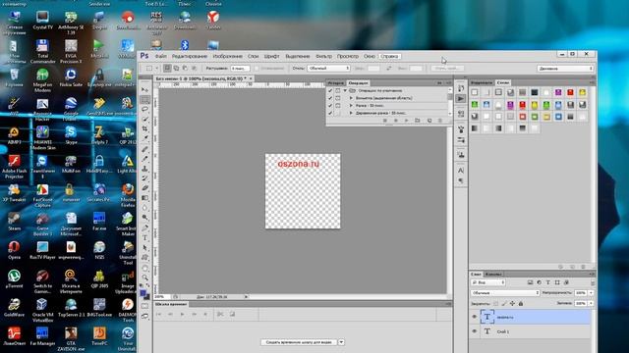
Task: Open Character panel icon in dock
Action: pos(461,171)
